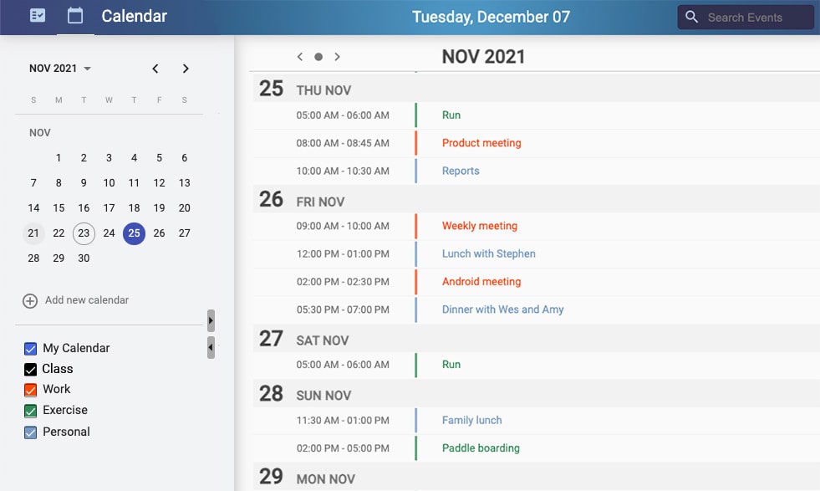Go to next month in mini calendar
The height and width of the screenshot is (491, 820).
(x=186, y=69)
